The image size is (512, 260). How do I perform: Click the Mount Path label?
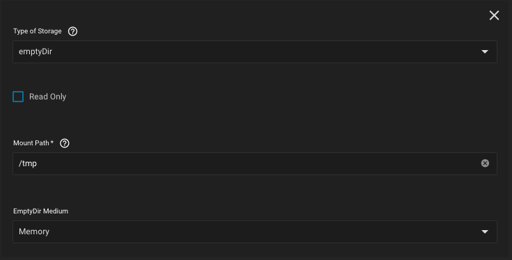[33, 143]
